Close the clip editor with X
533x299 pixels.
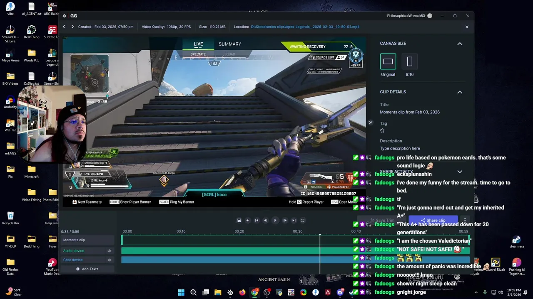(x=467, y=27)
